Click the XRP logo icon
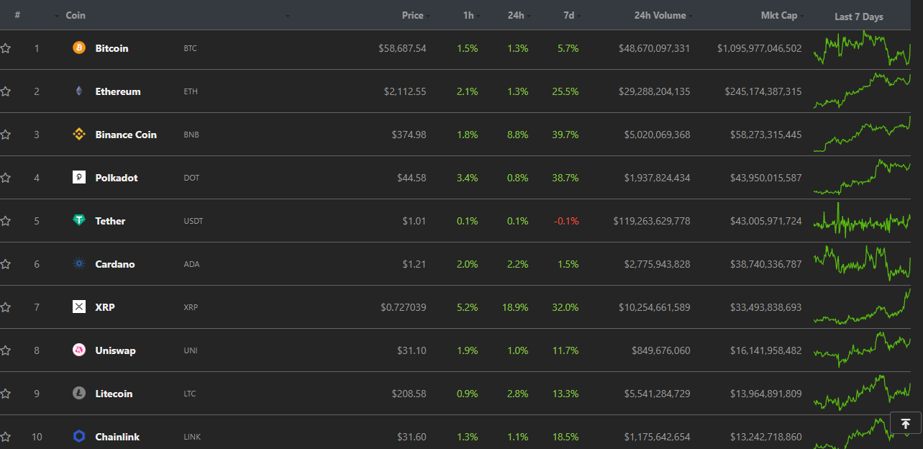 pyautogui.click(x=79, y=307)
